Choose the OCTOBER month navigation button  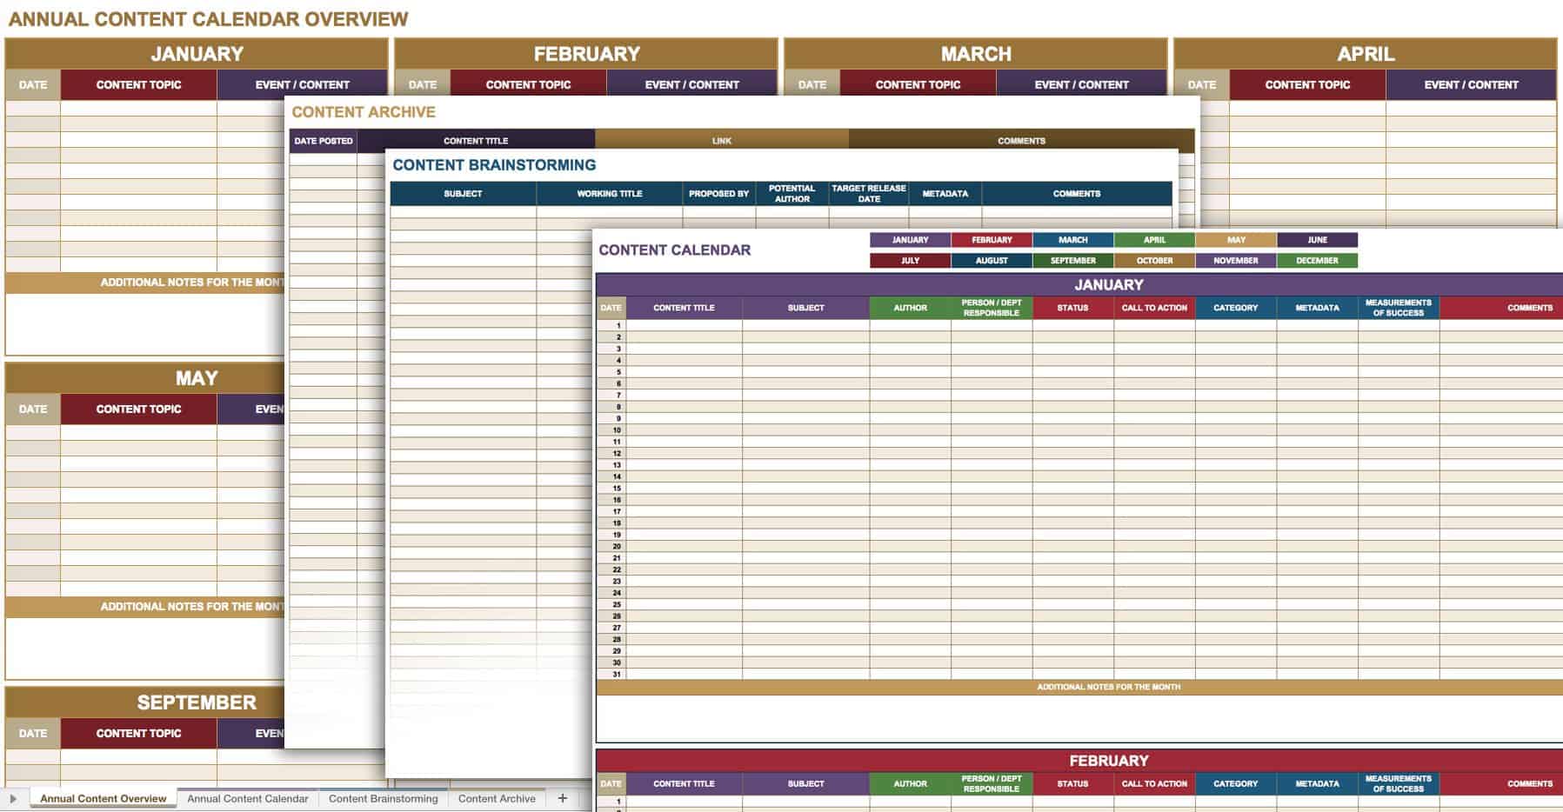1154,261
